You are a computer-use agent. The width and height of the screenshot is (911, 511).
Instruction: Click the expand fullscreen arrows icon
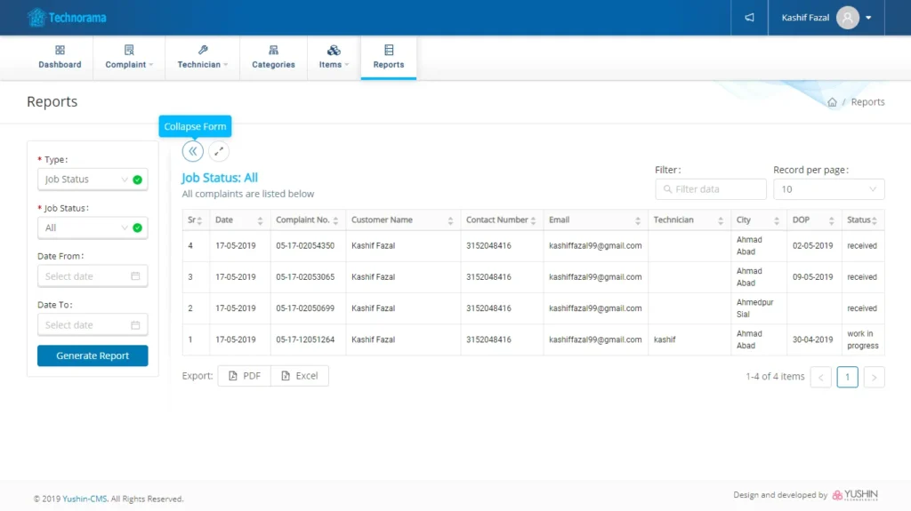click(x=219, y=151)
